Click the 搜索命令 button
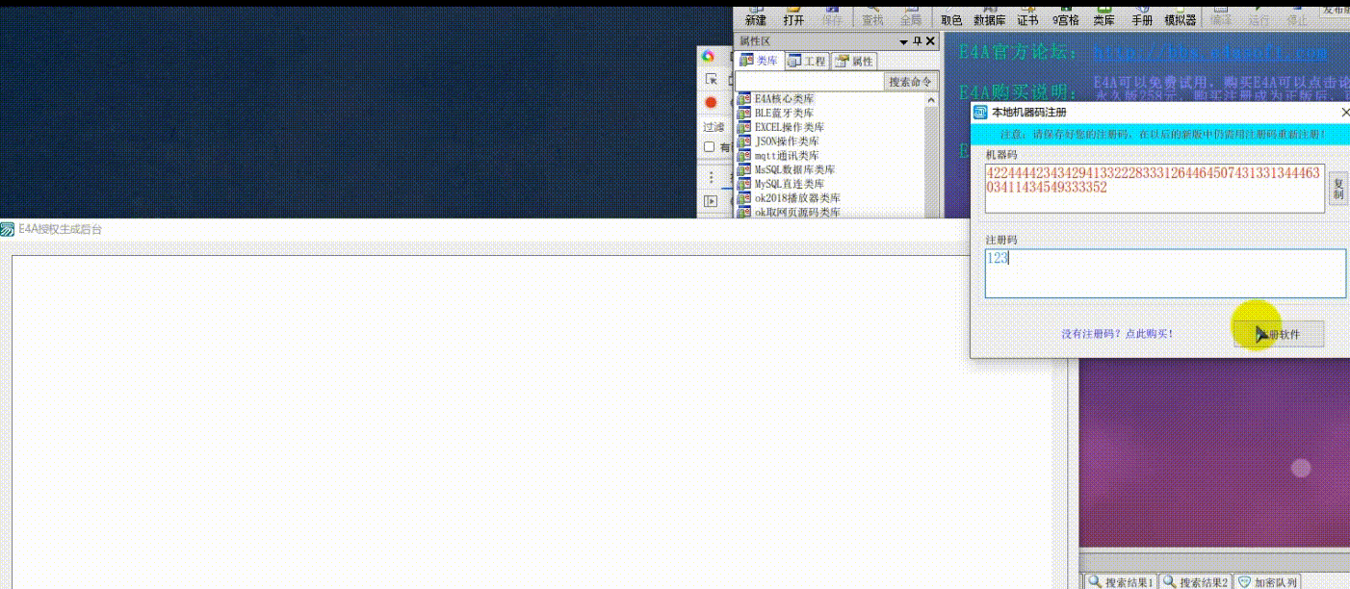Viewport: 1350px width, 589px height. pos(910,83)
